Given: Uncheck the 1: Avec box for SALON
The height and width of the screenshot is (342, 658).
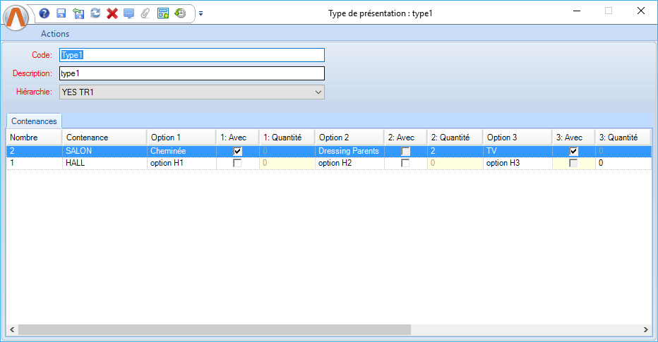Looking at the screenshot, I should click(237, 151).
